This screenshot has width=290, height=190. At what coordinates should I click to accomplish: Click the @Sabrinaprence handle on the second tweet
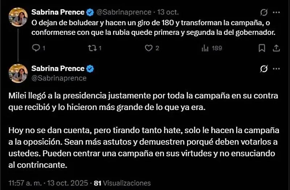click(x=59, y=78)
